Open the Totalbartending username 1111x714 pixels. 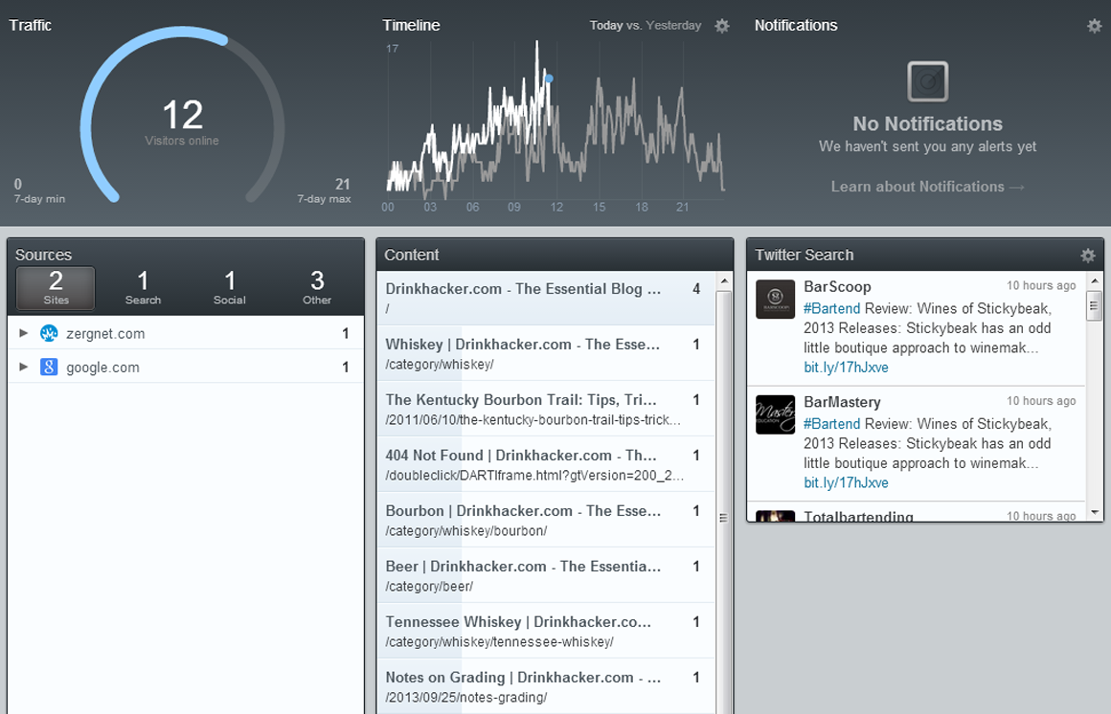click(858, 517)
